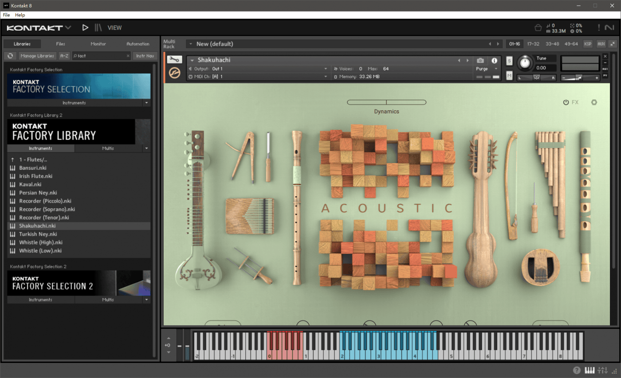The height and width of the screenshot is (378, 621).
Task: Expand the Kontakt logo dropdown menu
Action: click(68, 27)
